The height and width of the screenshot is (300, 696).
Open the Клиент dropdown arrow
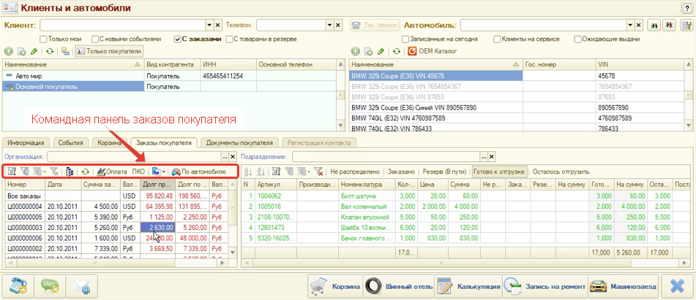[x=209, y=26]
